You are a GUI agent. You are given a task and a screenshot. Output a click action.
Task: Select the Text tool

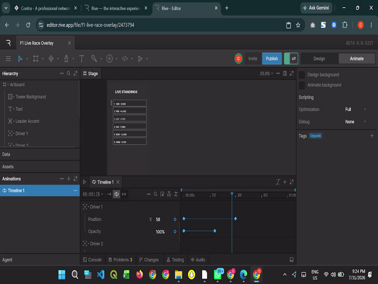(82, 59)
